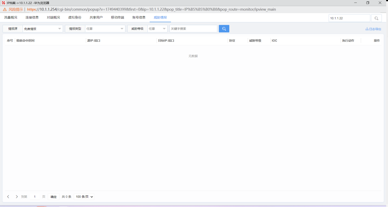Switch to 移动终端 tab
The width and height of the screenshot is (388, 207).
[117, 17]
